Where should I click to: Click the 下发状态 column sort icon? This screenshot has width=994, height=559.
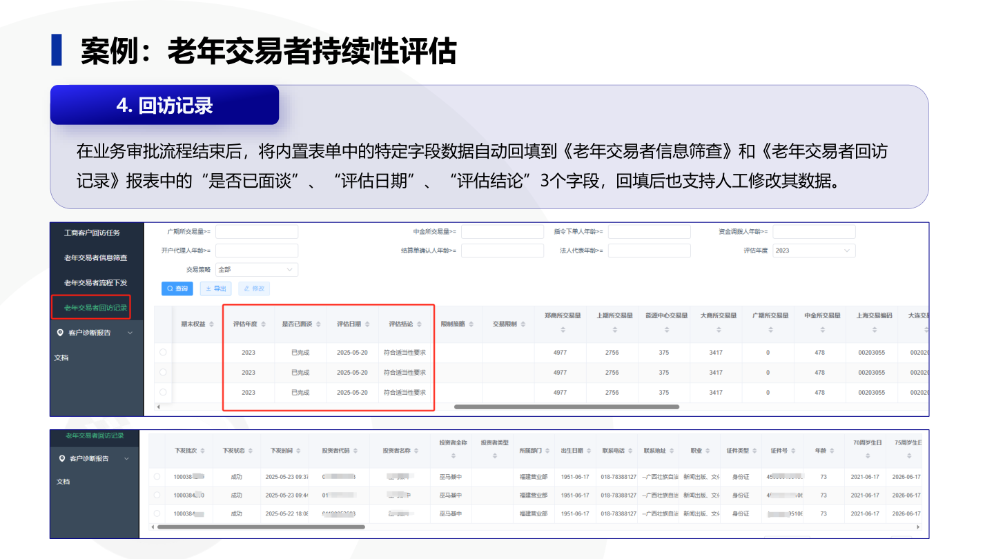250,451
